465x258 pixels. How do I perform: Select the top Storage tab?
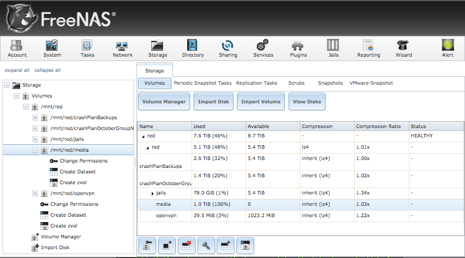click(x=155, y=70)
